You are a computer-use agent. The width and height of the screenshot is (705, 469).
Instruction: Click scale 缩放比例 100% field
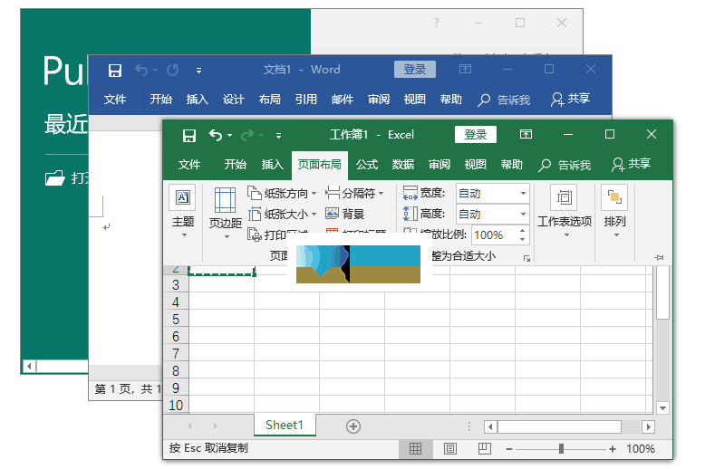(x=494, y=234)
